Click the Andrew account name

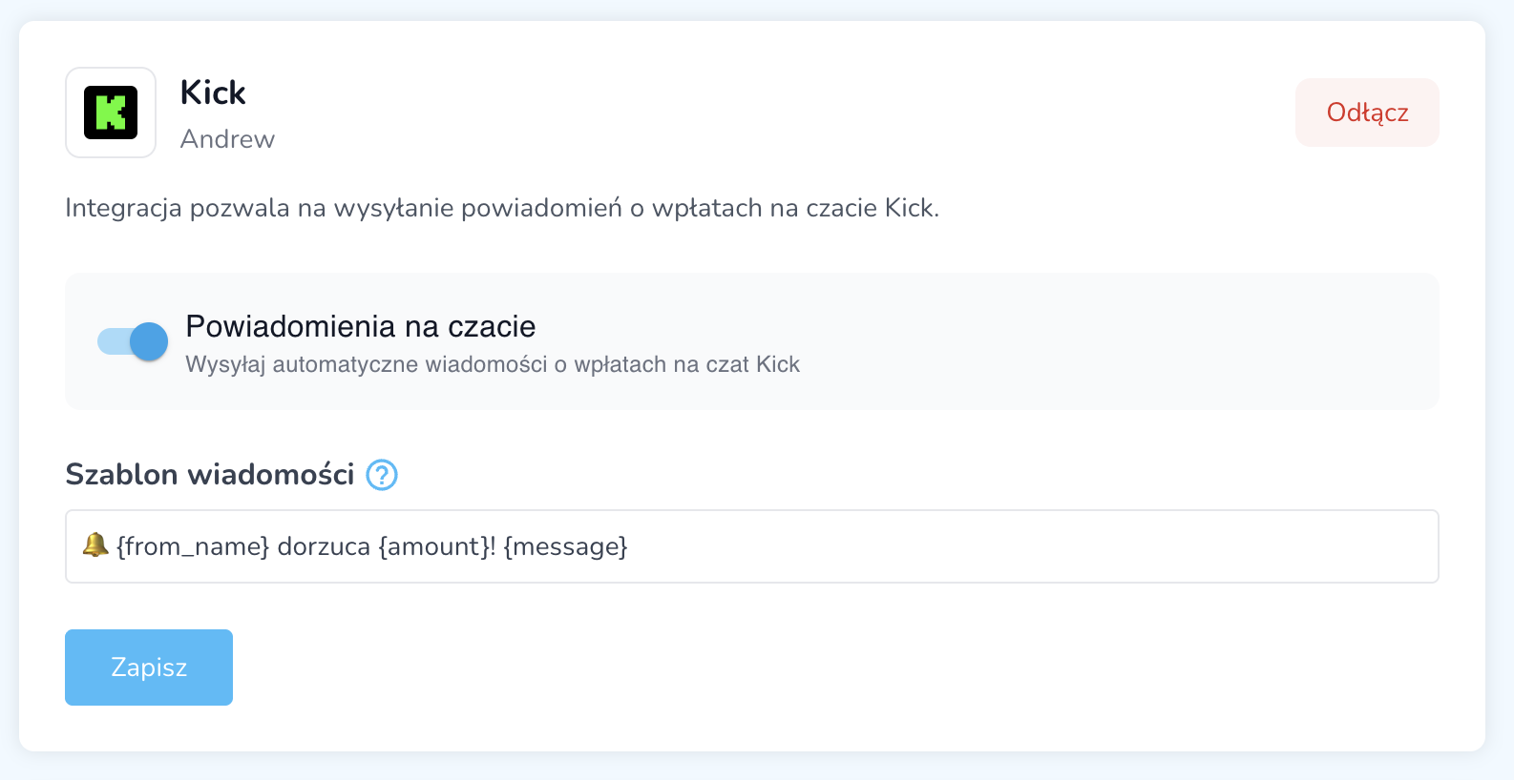(227, 139)
